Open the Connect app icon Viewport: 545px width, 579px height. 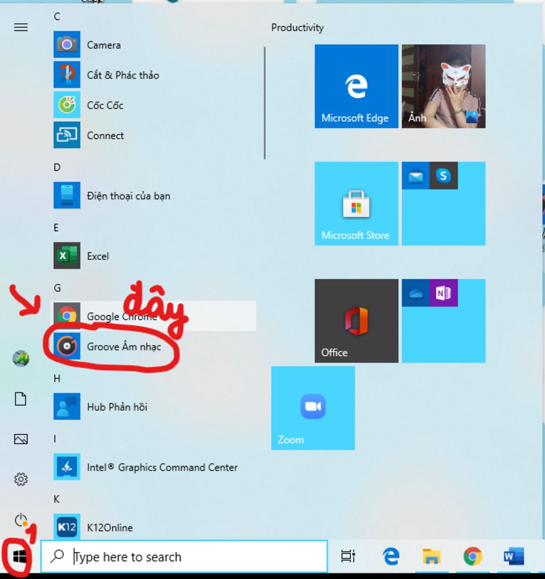(67, 135)
